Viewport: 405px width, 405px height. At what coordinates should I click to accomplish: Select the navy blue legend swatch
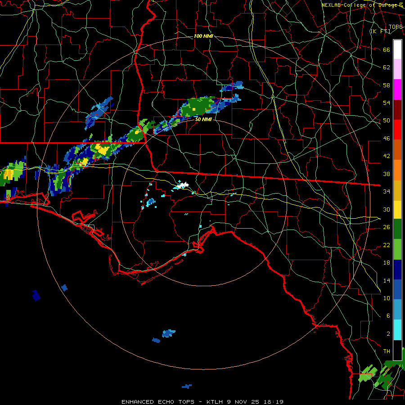tap(397, 270)
